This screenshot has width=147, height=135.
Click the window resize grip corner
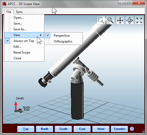143,131
